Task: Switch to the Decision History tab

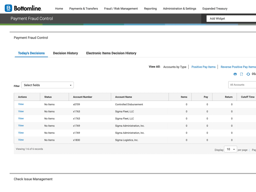Action: pos(66,53)
